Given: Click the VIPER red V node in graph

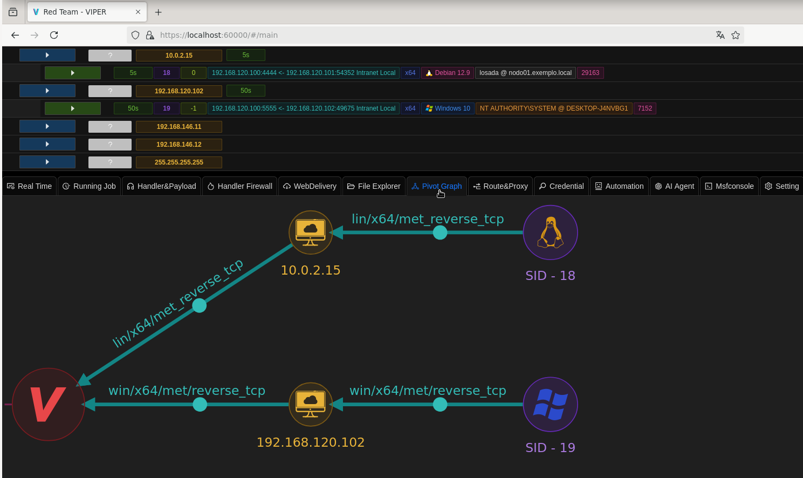Looking at the screenshot, I should 49,404.
